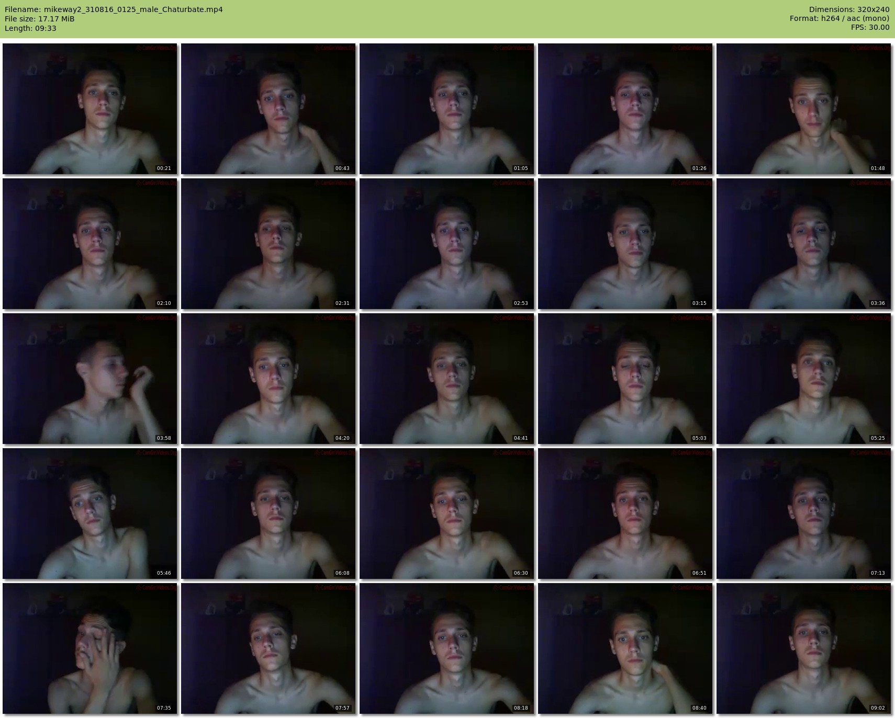Select the frame labeled 06:30

click(x=447, y=514)
